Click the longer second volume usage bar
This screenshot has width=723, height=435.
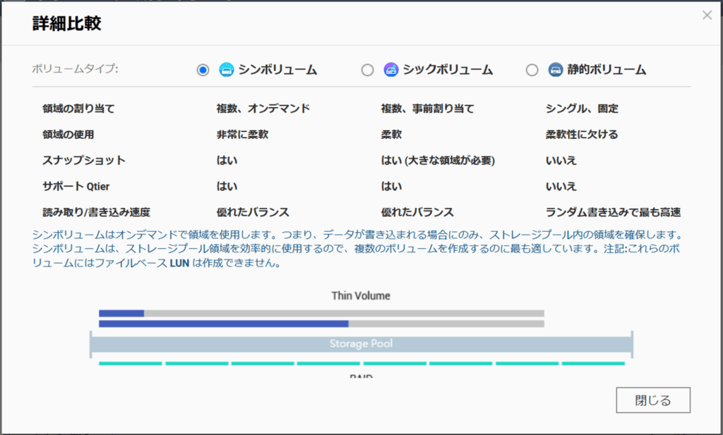(x=223, y=324)
